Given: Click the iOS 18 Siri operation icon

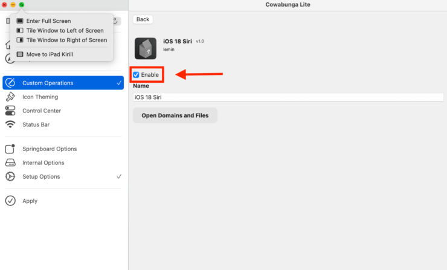Looking at the screenshot, I should (x=145, y=48).
